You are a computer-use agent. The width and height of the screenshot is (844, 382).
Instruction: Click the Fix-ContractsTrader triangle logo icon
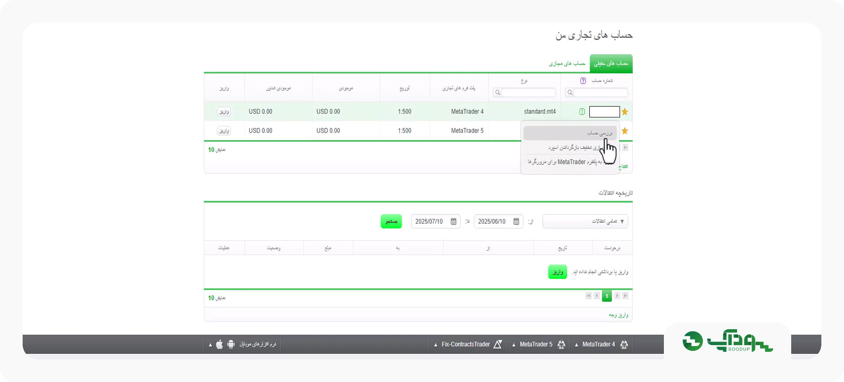coord(497,345)
